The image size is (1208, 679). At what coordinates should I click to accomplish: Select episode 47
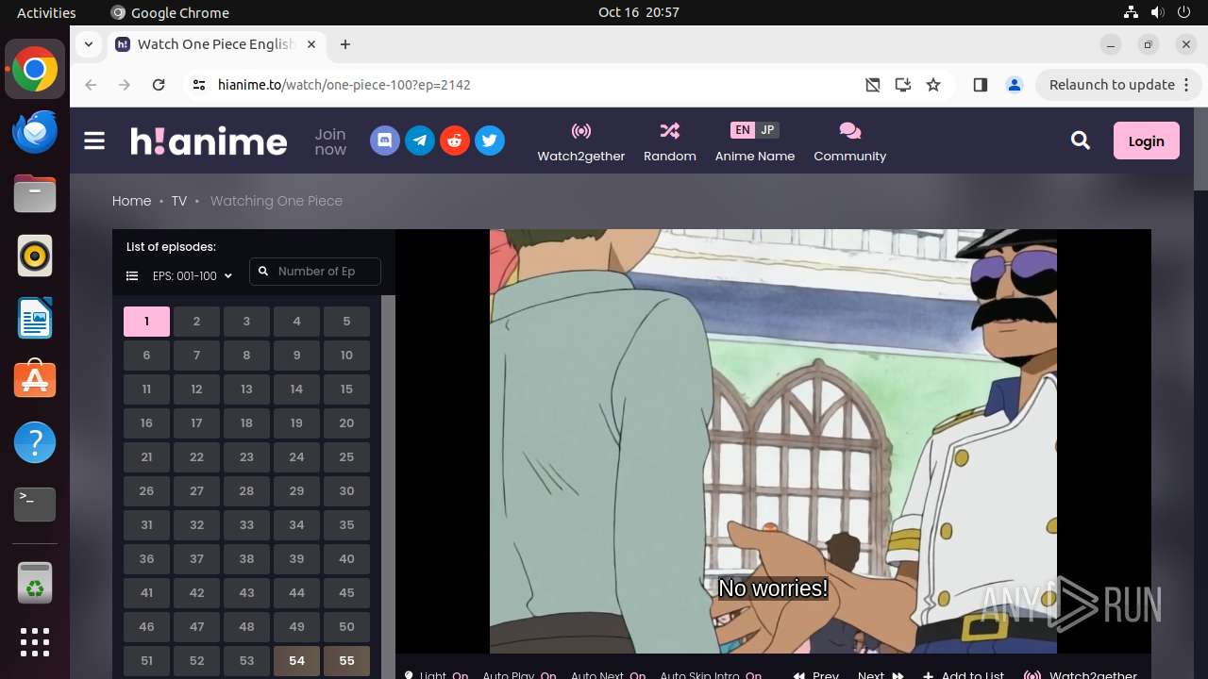point(196,627)
